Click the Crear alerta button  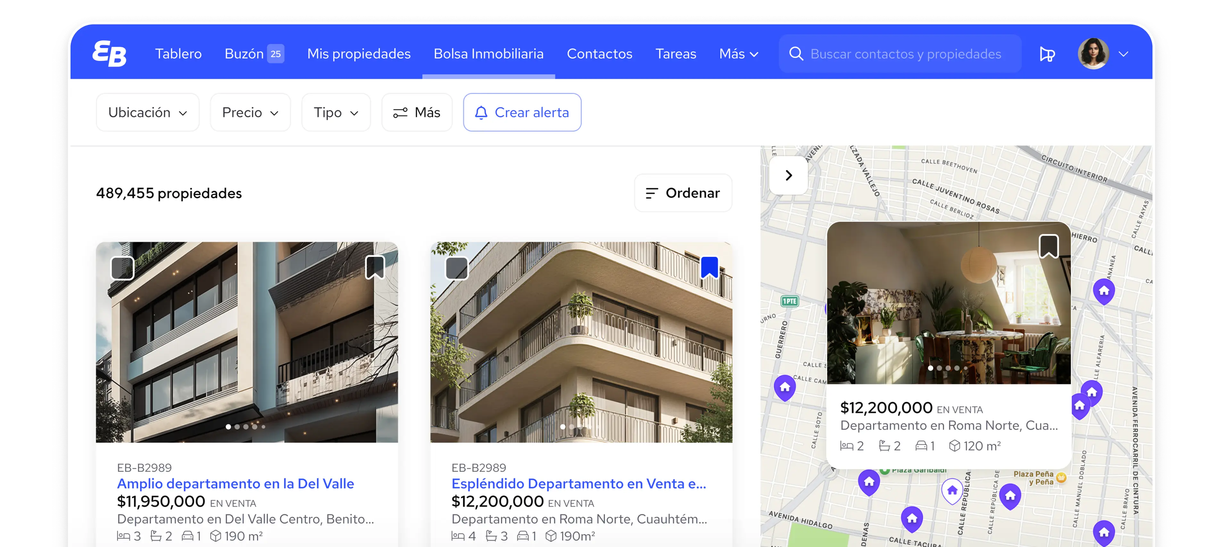(522, 112)
